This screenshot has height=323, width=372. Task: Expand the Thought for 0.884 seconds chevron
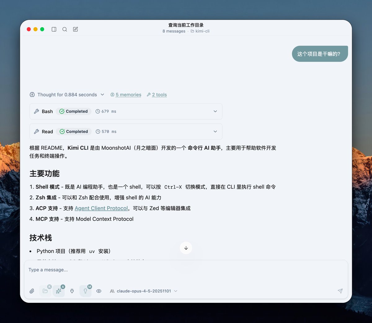(102, 95)
